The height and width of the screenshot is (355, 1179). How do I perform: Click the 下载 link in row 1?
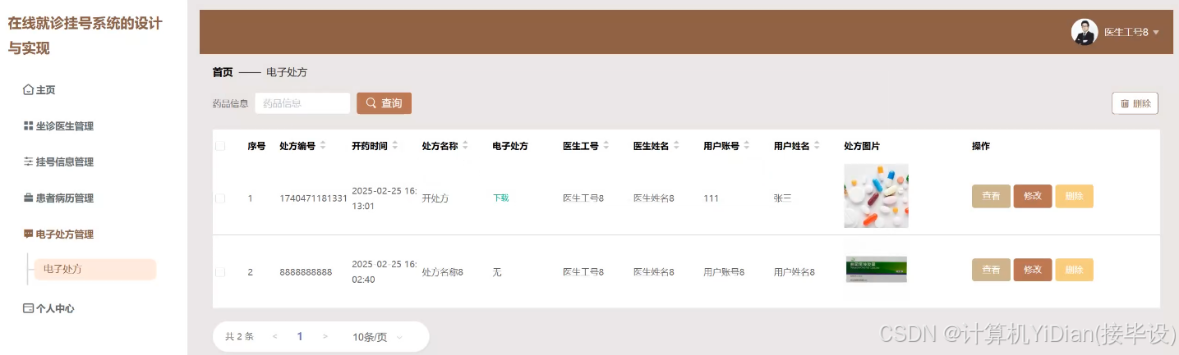[x=500, y=198]
